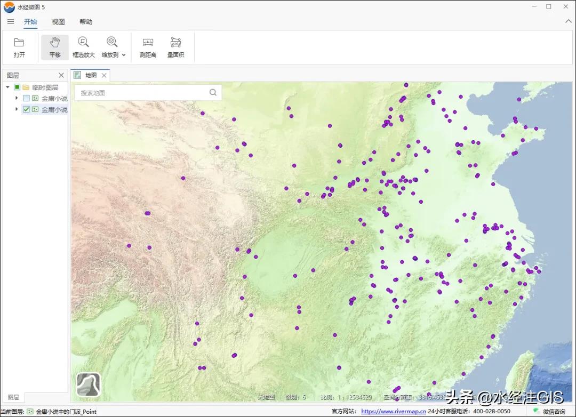The image size is (576, 417).
Task: Switch to the 视图 ribbon tab
Action: pos(58,22)
